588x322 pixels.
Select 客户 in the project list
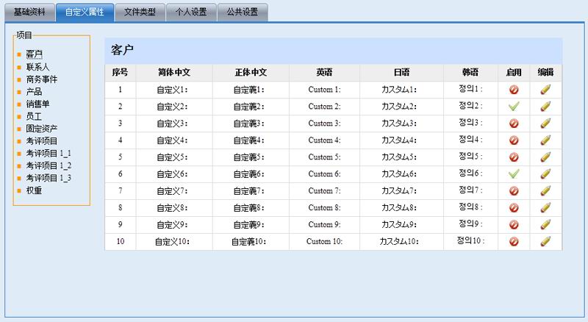tap(34, 54)
